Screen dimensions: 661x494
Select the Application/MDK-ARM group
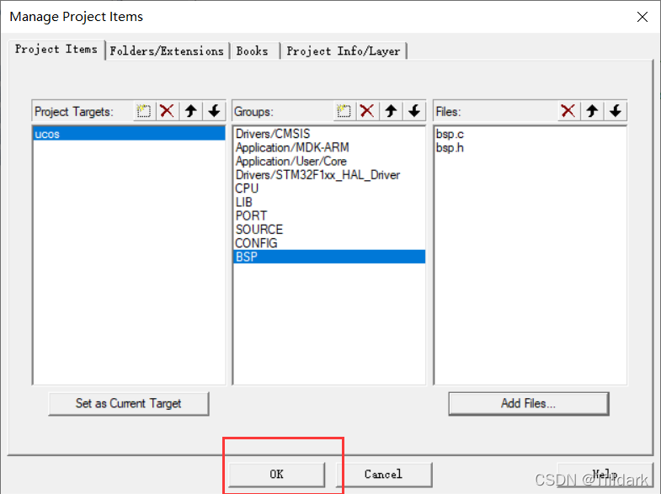point(328,147)
